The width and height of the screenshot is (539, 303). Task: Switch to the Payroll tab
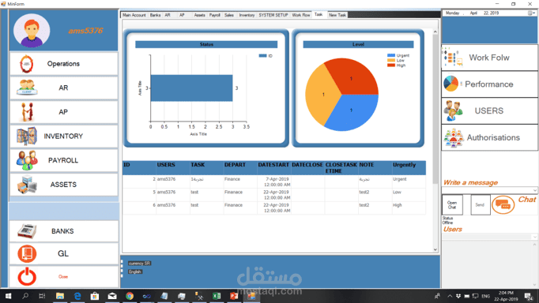(215, 15)
